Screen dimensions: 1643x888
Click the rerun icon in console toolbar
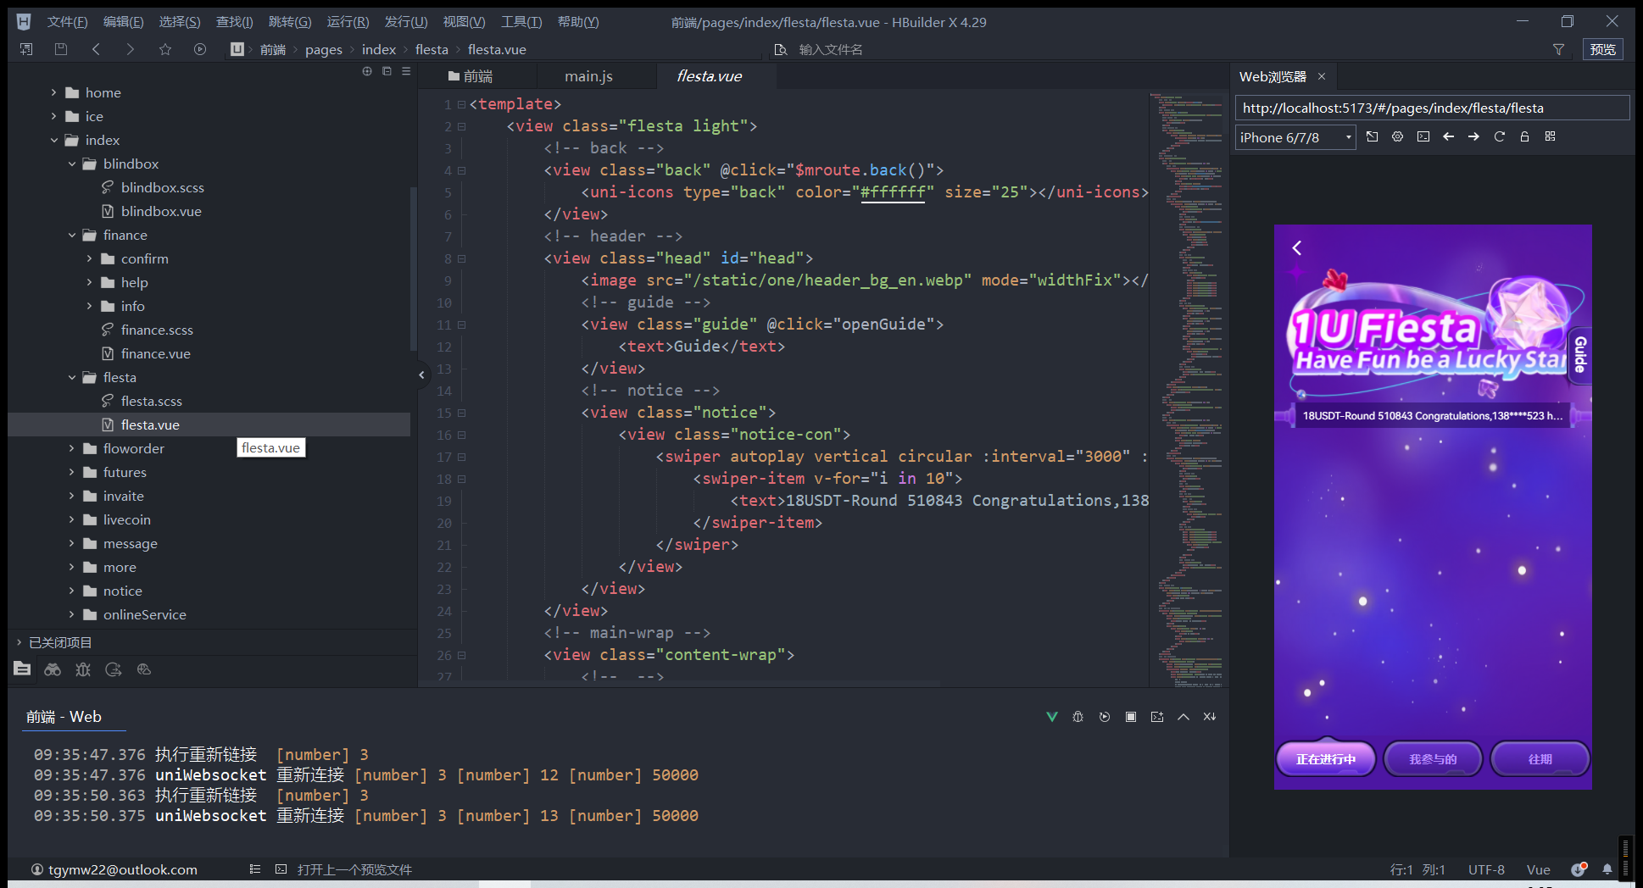[1104, 717]
